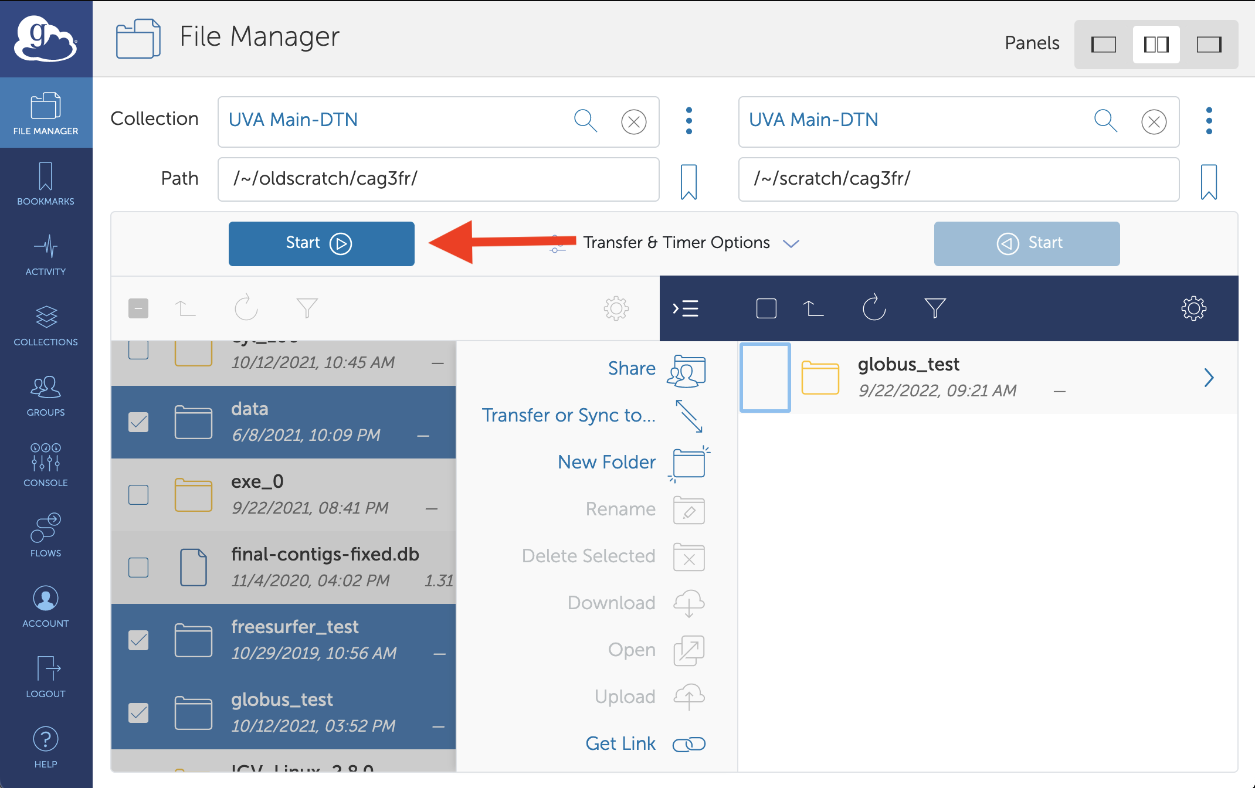Switch to the single-panel layout icon
Screen dimensions: 1255x788
[x=1103, y=45]
